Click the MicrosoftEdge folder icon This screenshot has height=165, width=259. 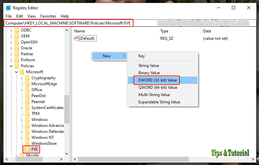click(x=27, y=84)
